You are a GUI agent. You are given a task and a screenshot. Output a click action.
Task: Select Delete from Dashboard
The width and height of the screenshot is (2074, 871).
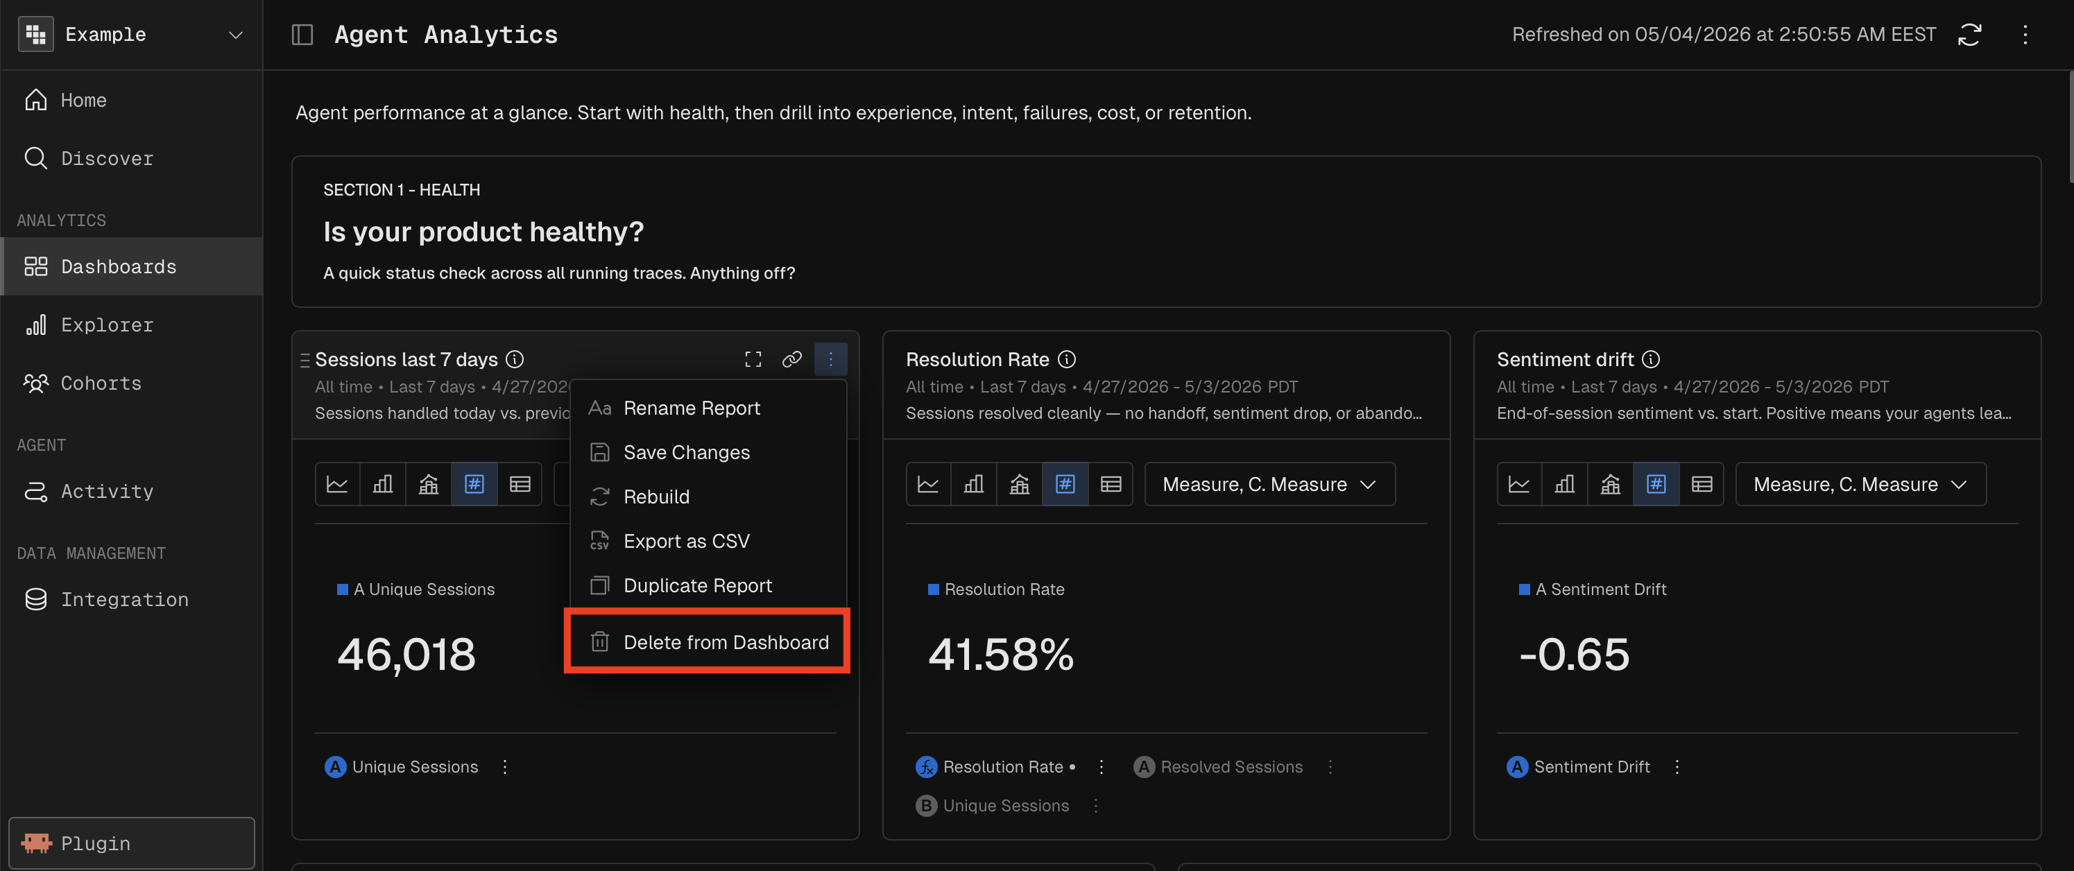pos(708,641)
